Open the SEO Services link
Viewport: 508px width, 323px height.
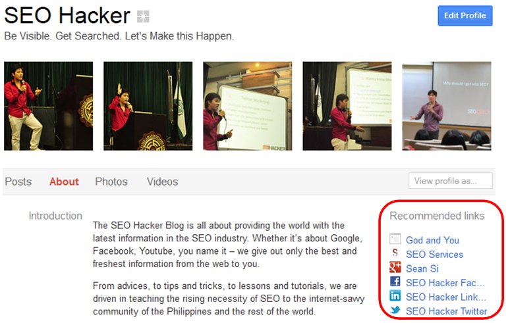434,255
